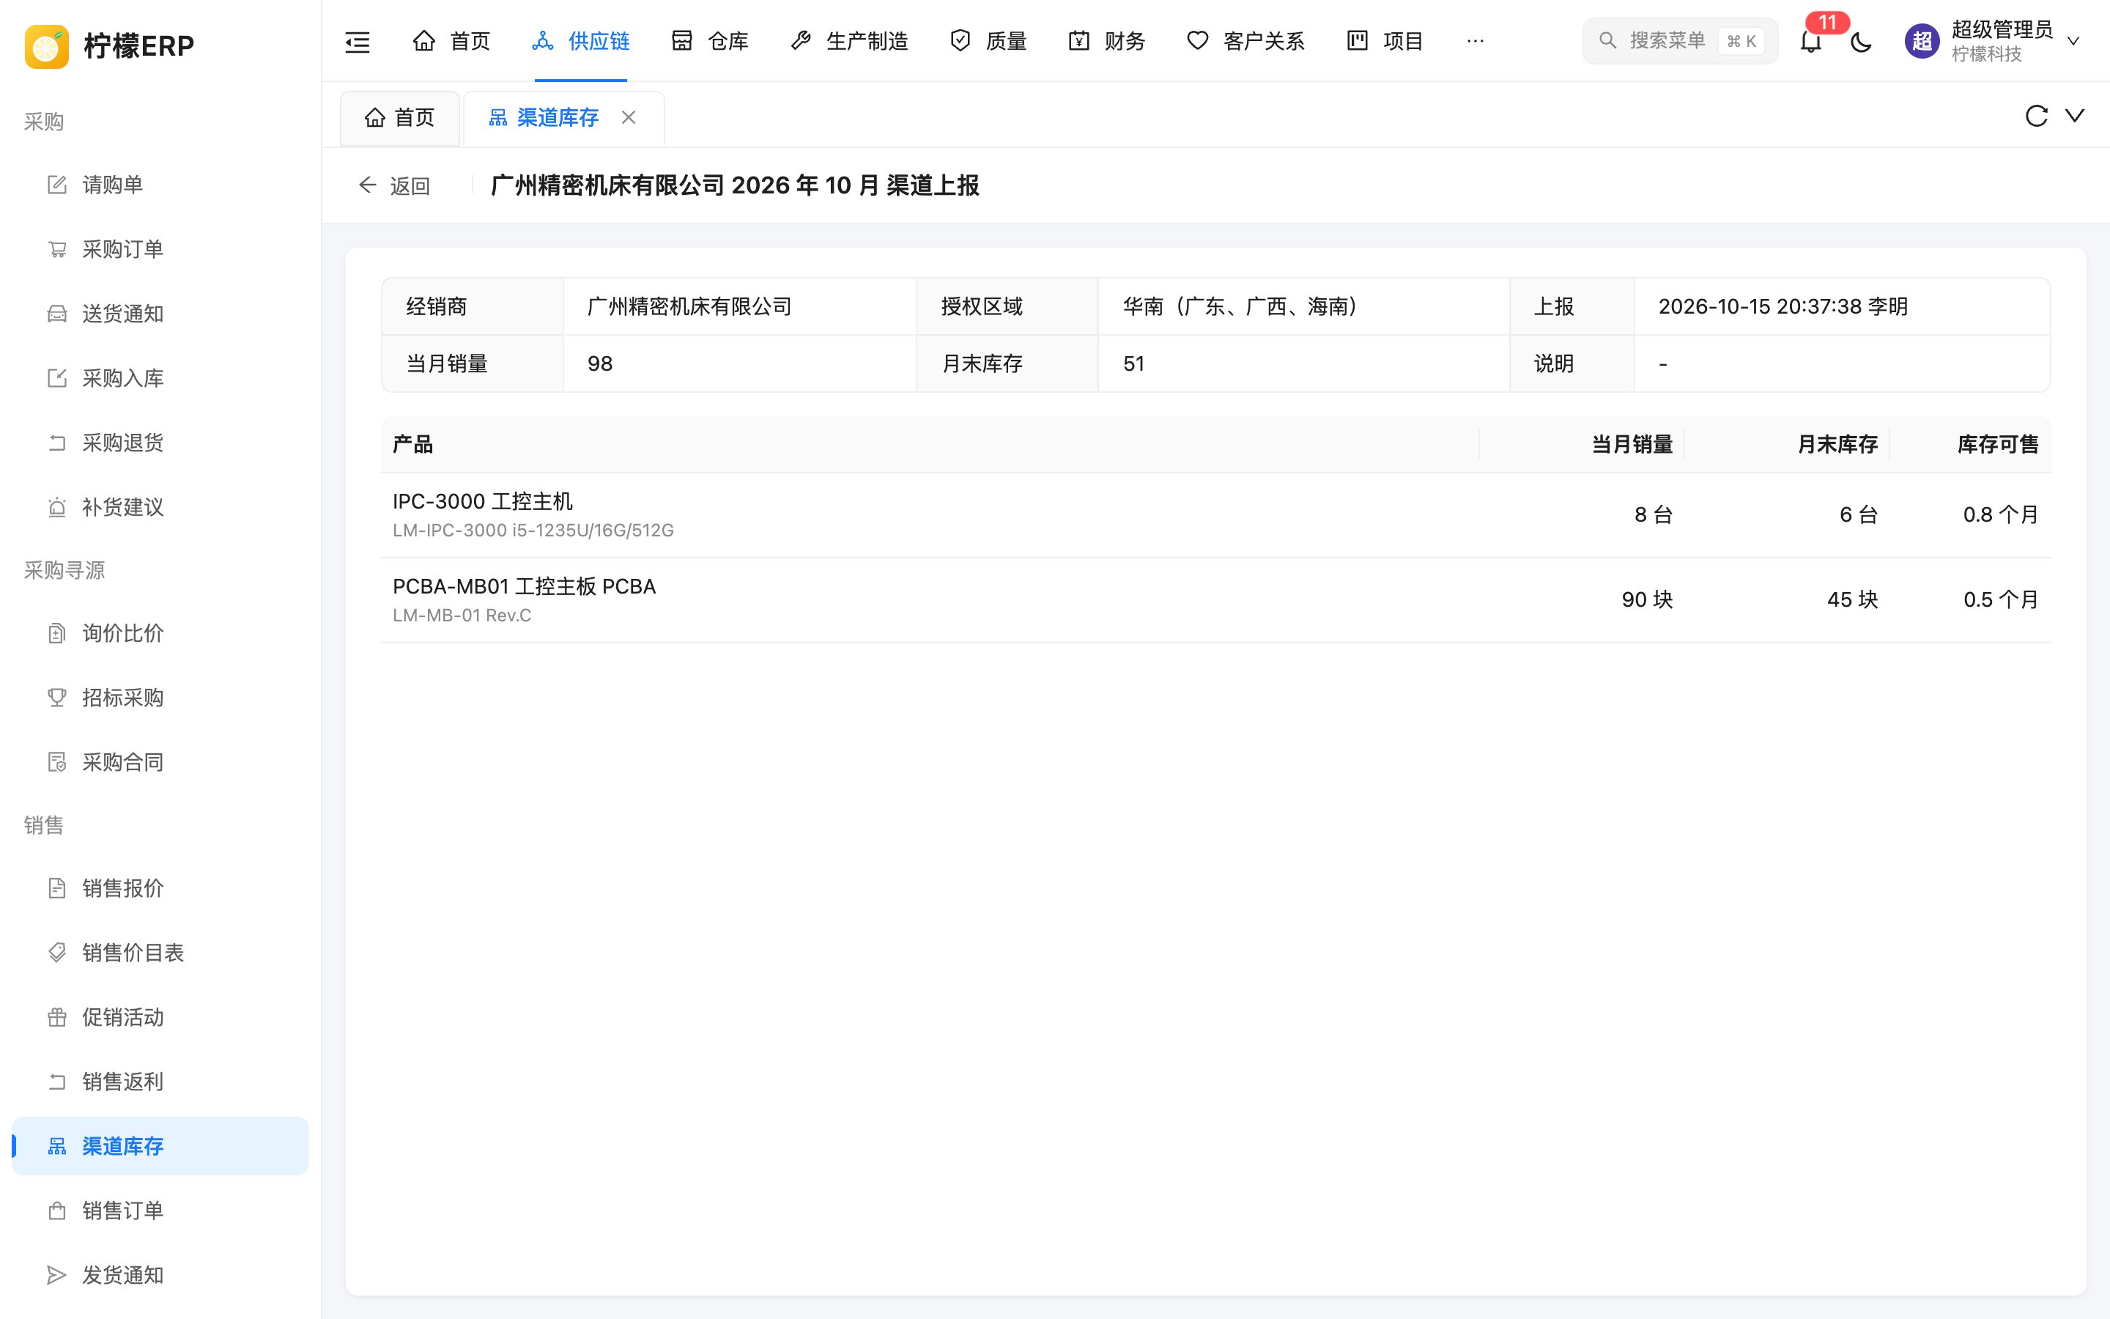The height and width of the screenshot is (1319, 2110).
Task: Open the 财务 top menu
Action: tap(1106, 41)
